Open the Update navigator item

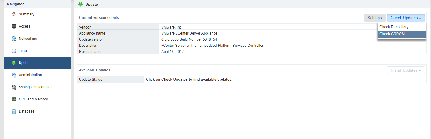pos(25,63)
